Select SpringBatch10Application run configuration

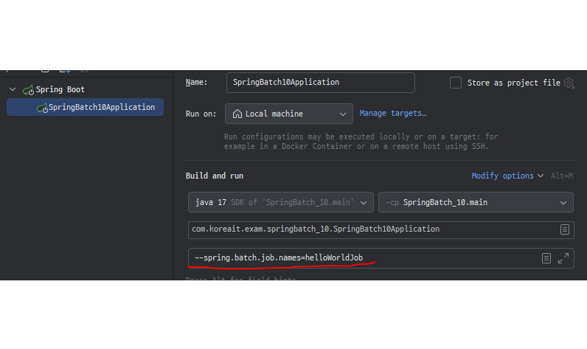tap(85, 107)
